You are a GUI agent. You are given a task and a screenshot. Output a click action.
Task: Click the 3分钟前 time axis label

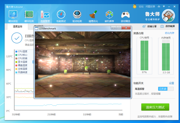[x=16, y=114]
